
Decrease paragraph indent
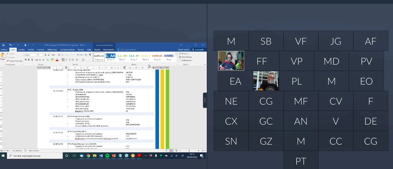[78, 55]
